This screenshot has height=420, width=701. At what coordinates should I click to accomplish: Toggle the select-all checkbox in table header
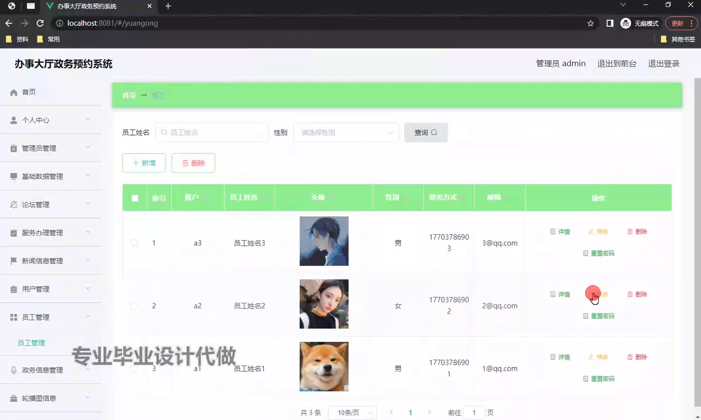pyautogui.click(x=135, y=198)
